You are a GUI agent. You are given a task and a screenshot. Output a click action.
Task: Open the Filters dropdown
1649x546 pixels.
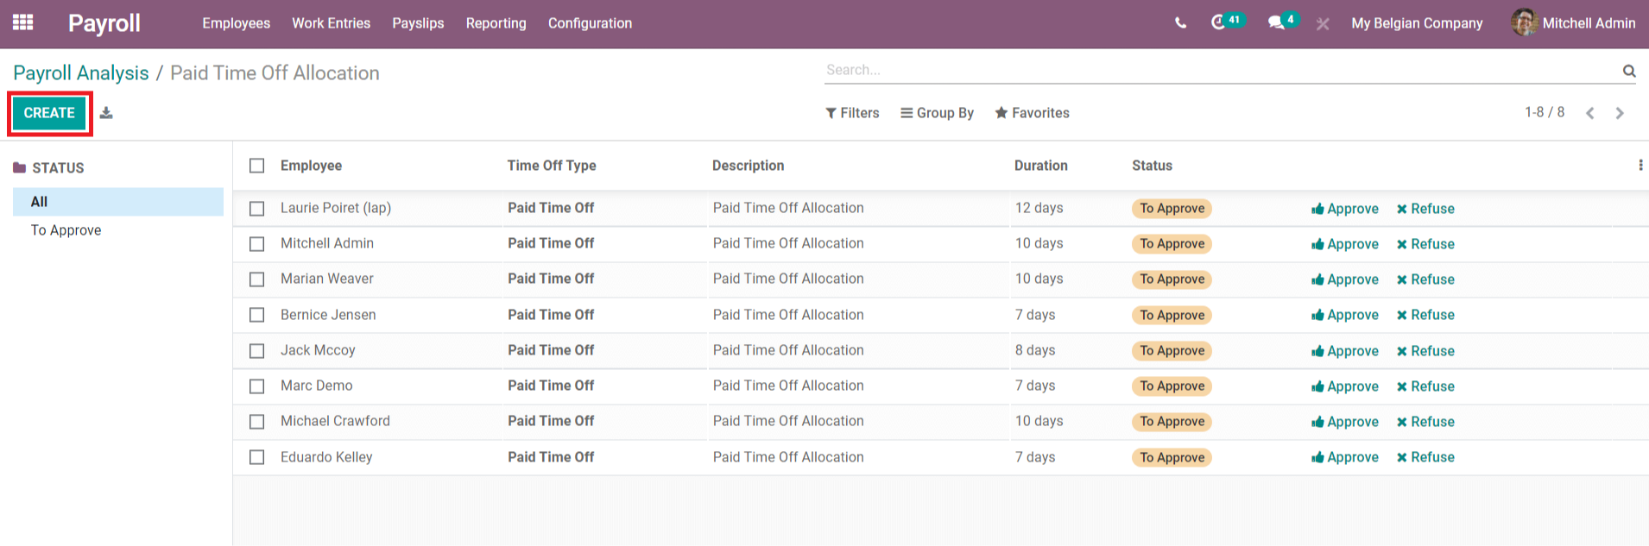coord(852,113)
